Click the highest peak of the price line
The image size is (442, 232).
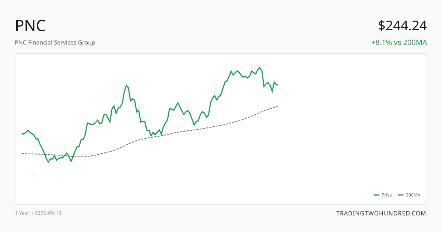pyautogui.click(x=260, y=67)
